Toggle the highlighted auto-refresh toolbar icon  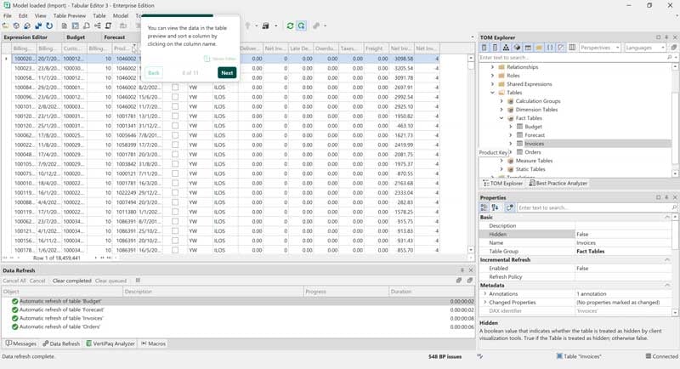point(302,26)
